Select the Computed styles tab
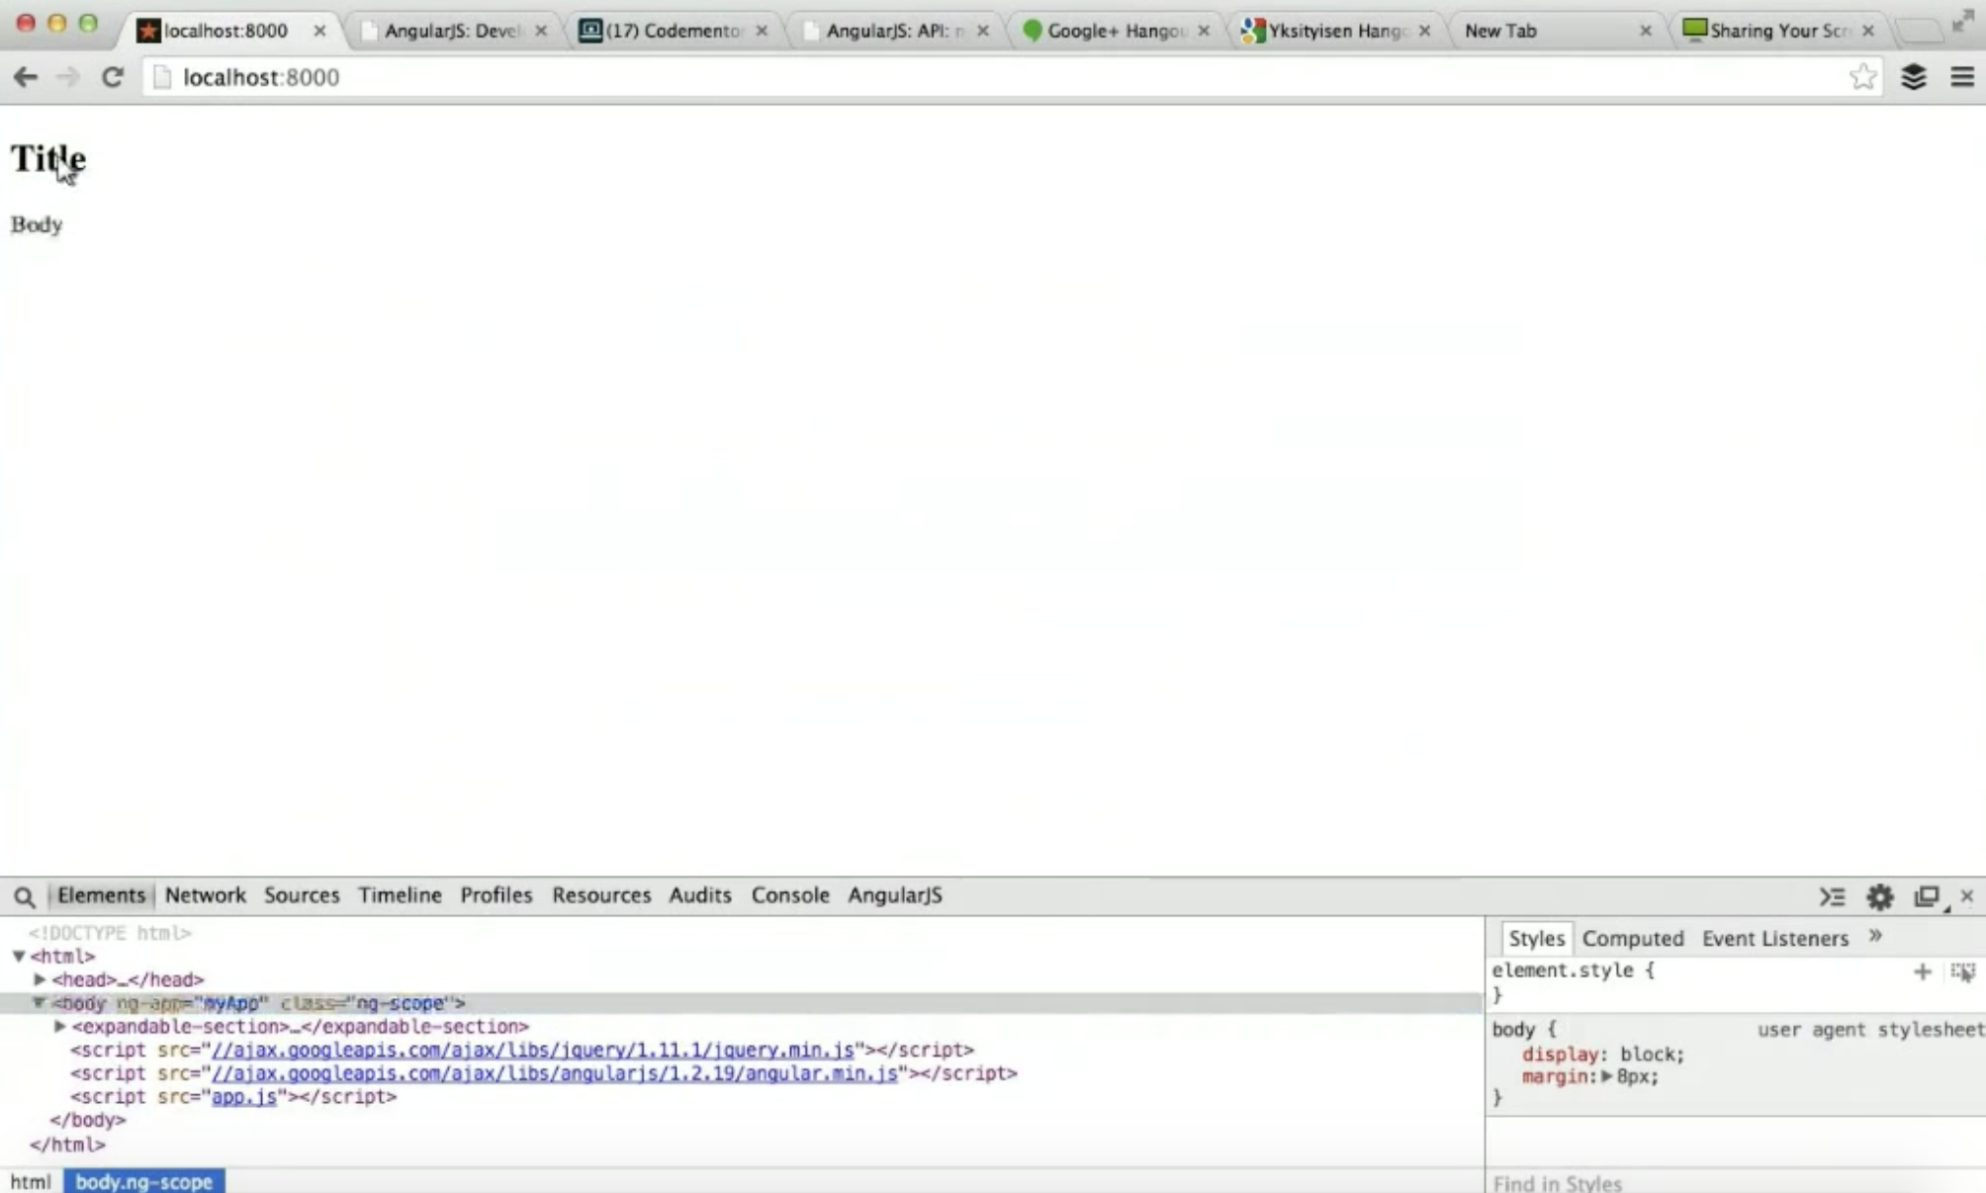 point(1632,938)
